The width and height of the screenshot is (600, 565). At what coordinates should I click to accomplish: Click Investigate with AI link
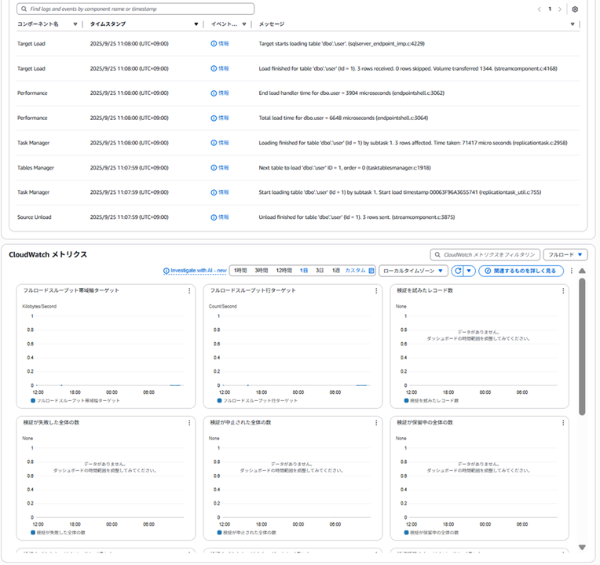(195, 271)
